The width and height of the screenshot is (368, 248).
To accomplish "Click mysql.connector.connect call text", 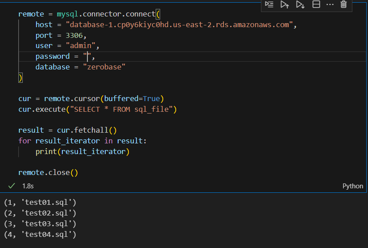I will point(106,14).
